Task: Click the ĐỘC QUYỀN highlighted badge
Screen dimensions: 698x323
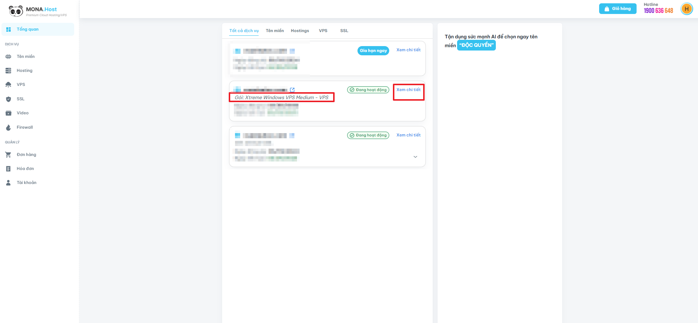Action: coord(476,45)
